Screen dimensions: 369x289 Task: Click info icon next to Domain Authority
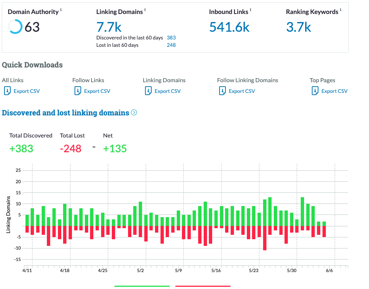[x=61, y=10]
